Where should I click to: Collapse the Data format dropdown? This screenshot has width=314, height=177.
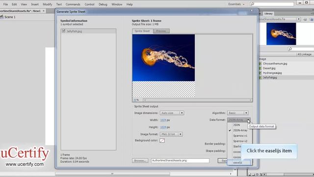239,120
